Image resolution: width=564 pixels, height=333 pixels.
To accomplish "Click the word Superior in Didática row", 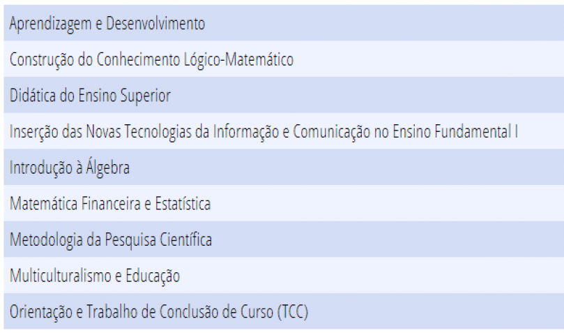I will point(145,96).
